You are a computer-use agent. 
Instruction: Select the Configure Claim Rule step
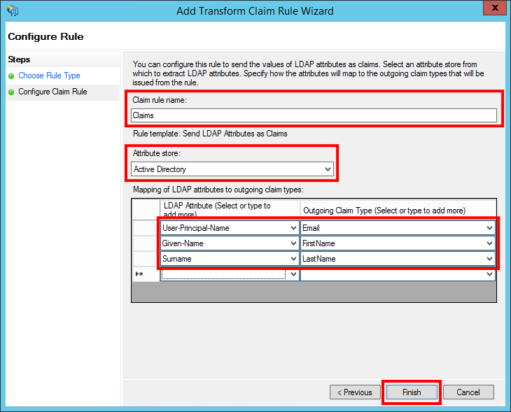[x=52, y=92]
